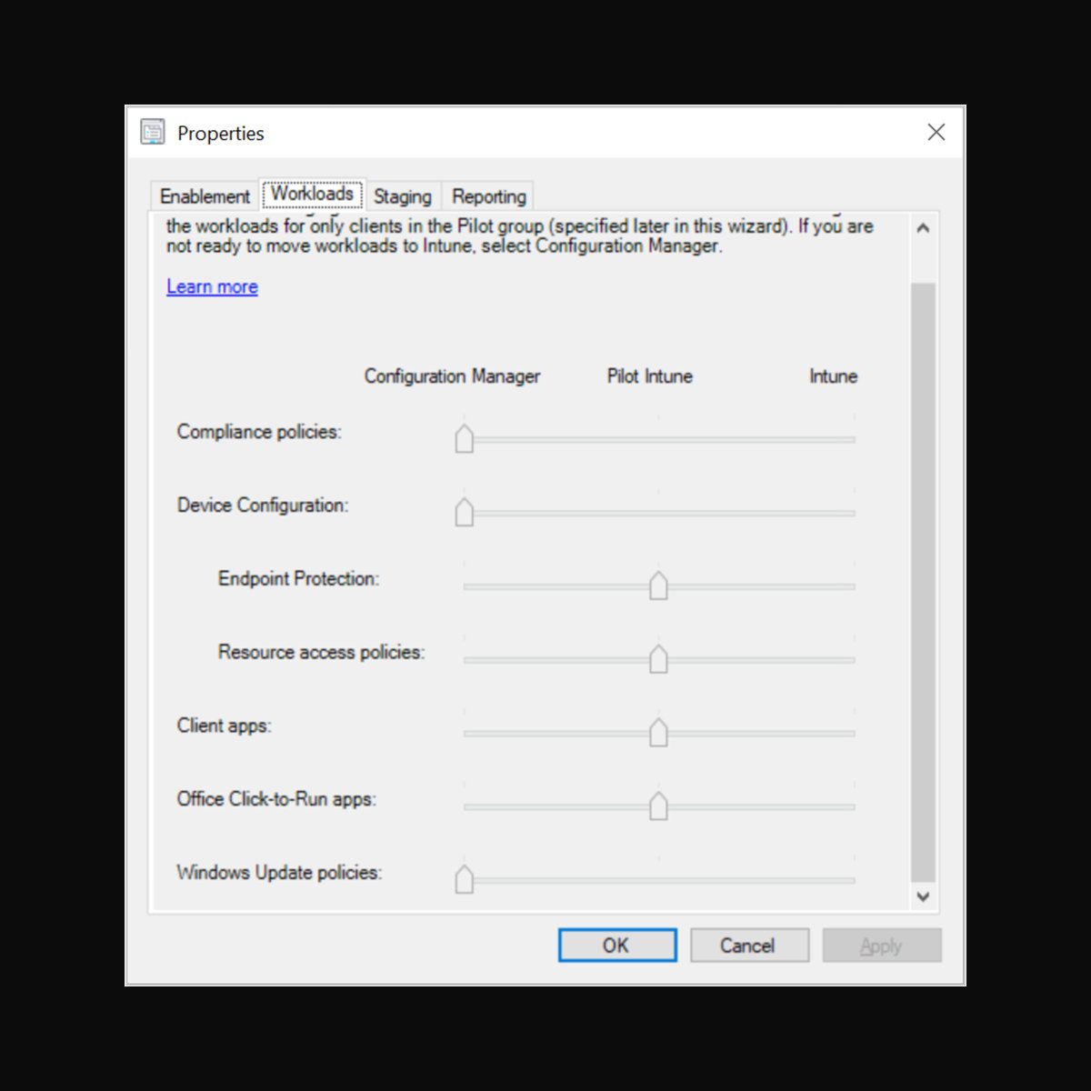1091x1091 pixels.
Task: Click the scrollbar up arrow
Action: [923, 227]
